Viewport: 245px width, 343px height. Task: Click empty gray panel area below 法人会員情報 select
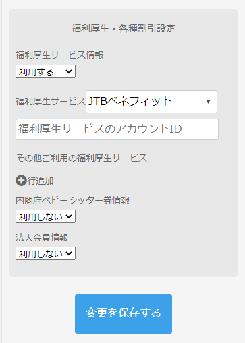tap(124, 268)
